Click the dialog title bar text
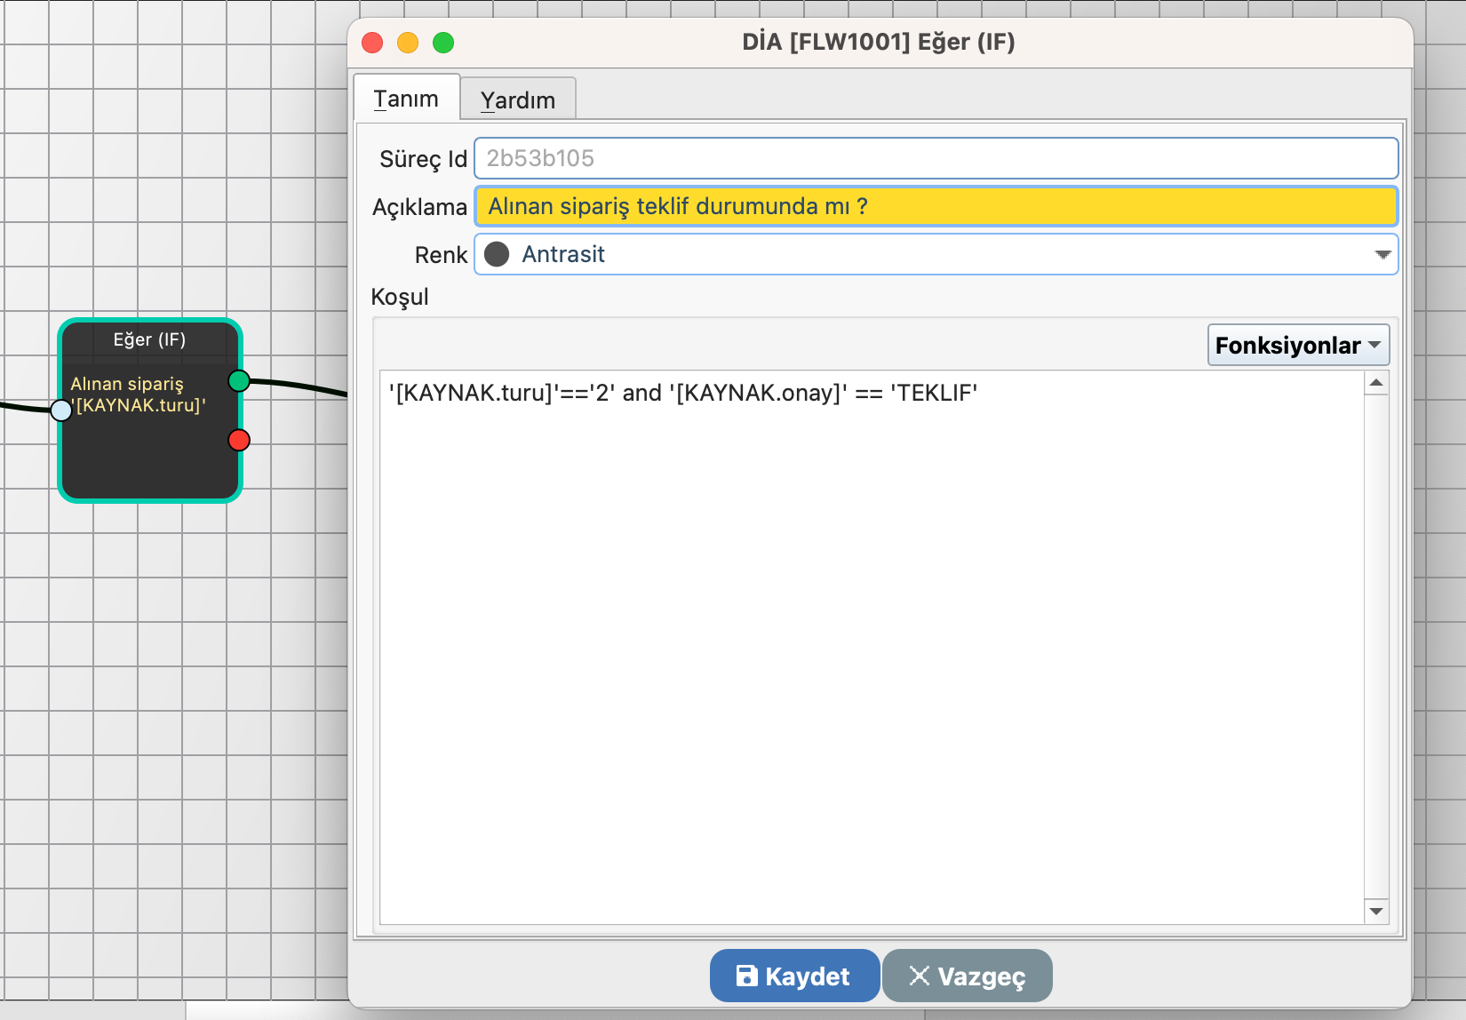 [x=878, y=42]
